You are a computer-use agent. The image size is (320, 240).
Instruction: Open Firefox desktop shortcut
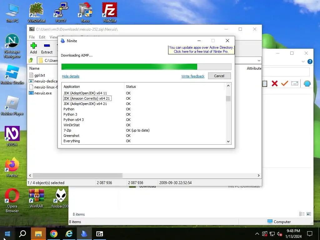pyautogui.click(x=12, y=167)
